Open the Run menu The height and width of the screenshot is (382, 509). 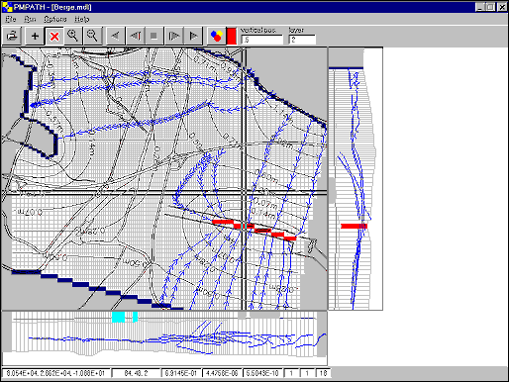30,19
